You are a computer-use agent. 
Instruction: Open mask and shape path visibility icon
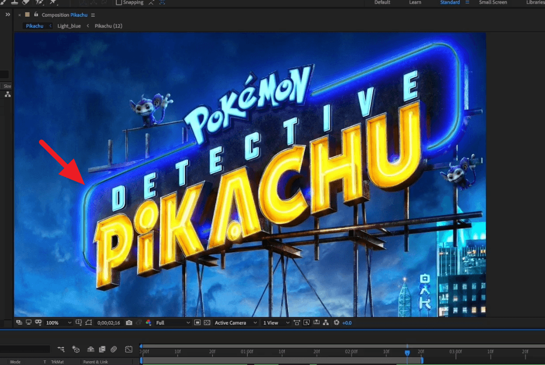[x=38, y=323]
